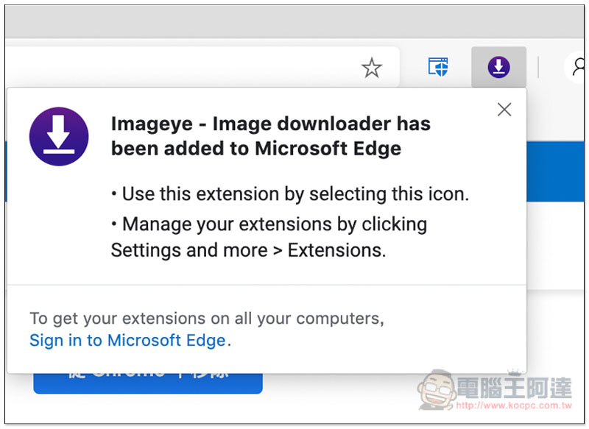
Task: Click the grey tab strip area at top
Action: [x=294, y=21]
